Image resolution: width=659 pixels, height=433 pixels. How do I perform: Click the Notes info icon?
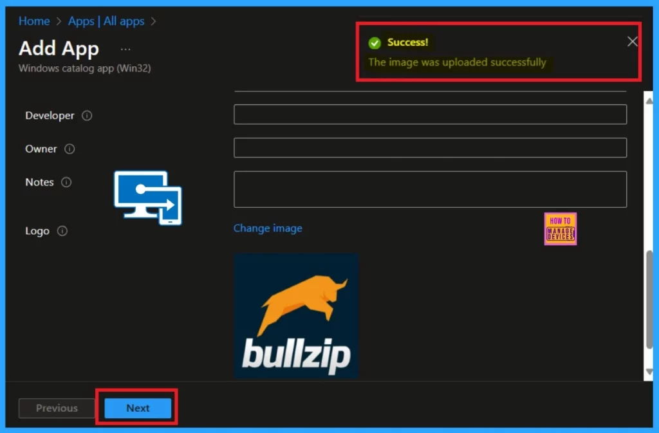[66, 182]
